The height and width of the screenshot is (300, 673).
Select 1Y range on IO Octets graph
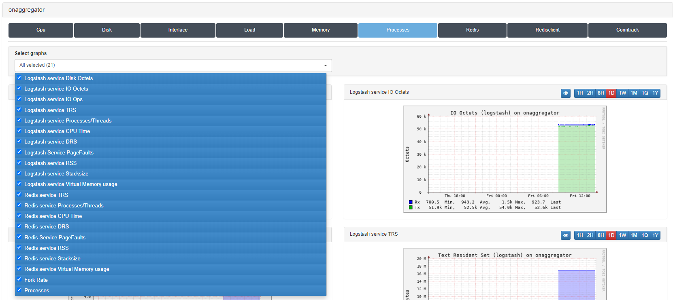(655, 93)
